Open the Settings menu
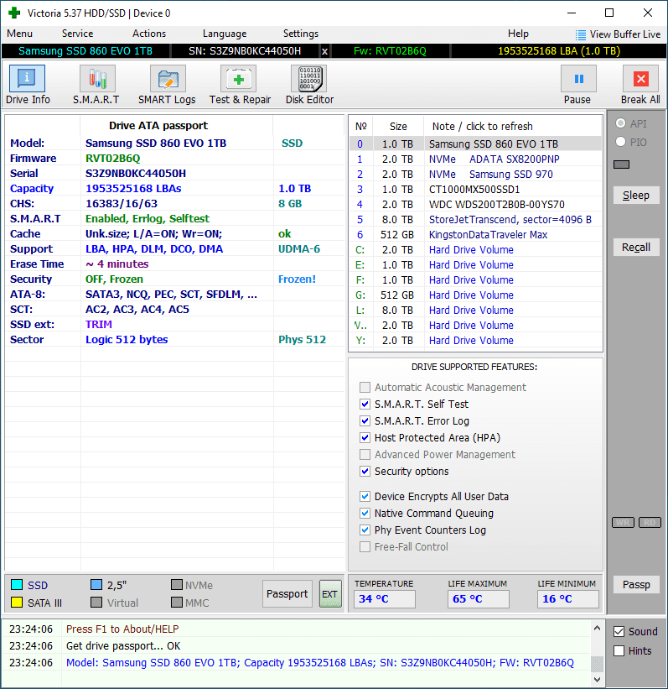The image size is (668, 689). coord(301,34)
